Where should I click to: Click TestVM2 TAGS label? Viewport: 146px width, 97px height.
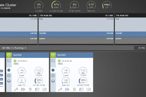tap(16, 64)
